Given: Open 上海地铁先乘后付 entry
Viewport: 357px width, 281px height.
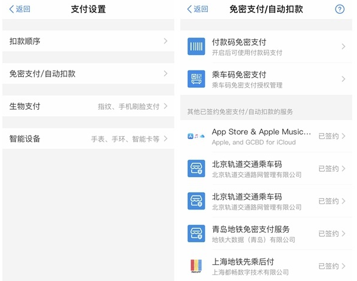Looking at the screenshot, I should (266, 266).
